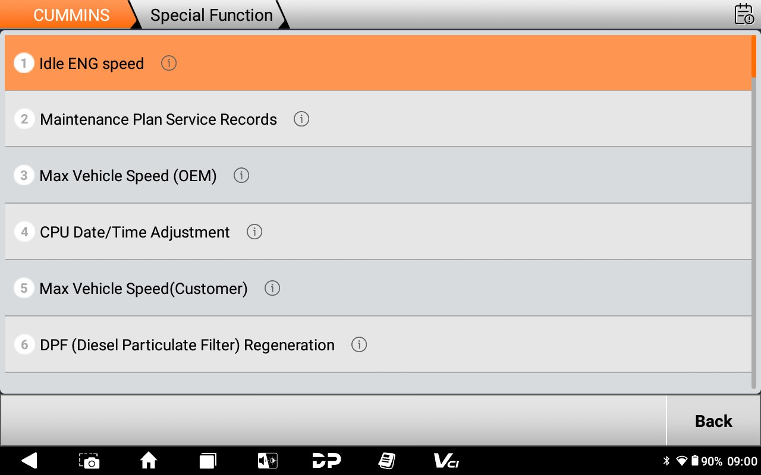The width and height of the screenshot is (761, 475).
Task: Open the VCI connection status
Action: (x=446, y=461)
